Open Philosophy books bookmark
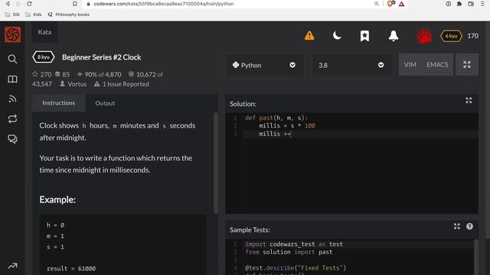The image size is (490, 275). pos(68,15)
